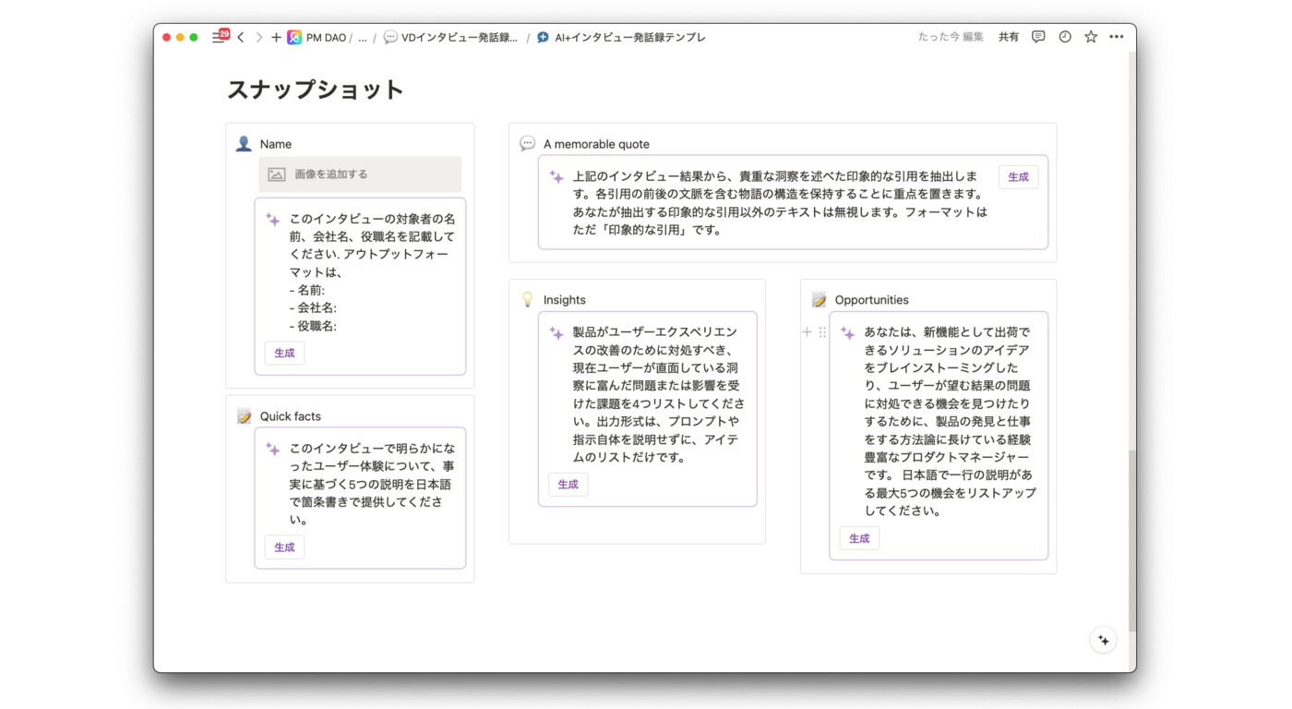
Task: Click the red close window button
Action: [x=167, y=37]
